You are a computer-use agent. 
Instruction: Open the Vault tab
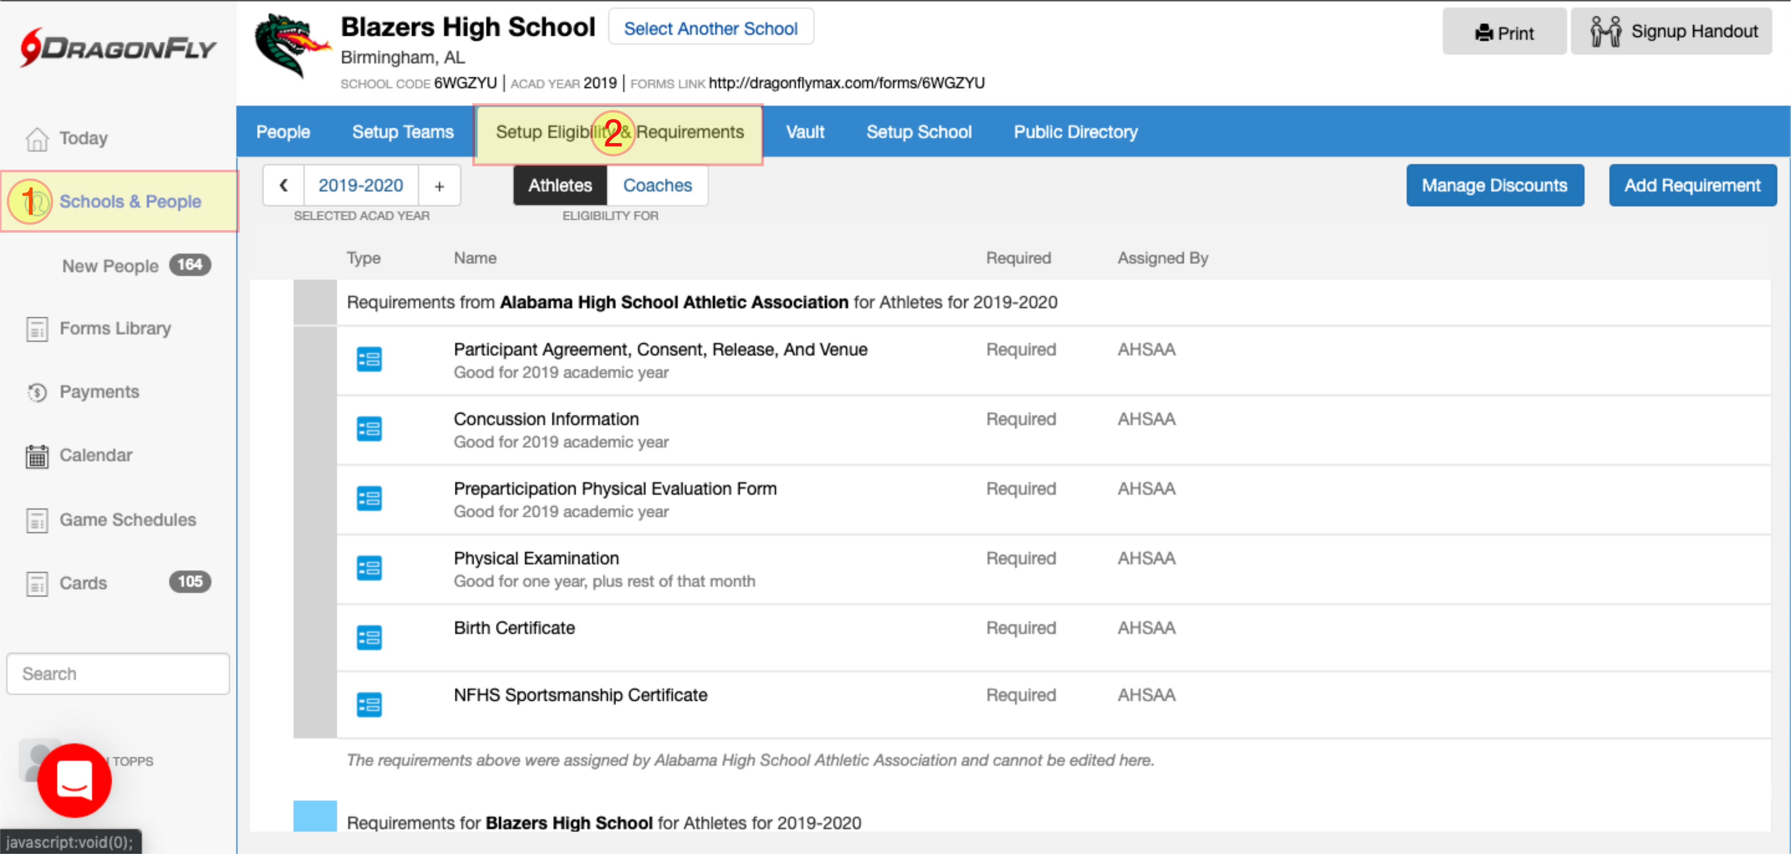tap(804, 132)
